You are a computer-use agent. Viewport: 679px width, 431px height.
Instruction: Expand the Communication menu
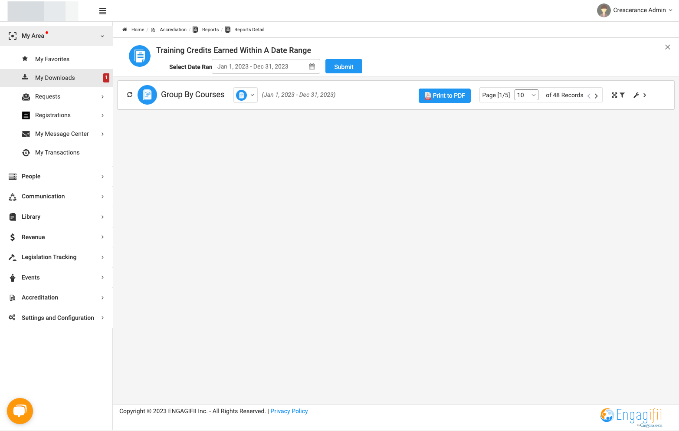point(56,196)
